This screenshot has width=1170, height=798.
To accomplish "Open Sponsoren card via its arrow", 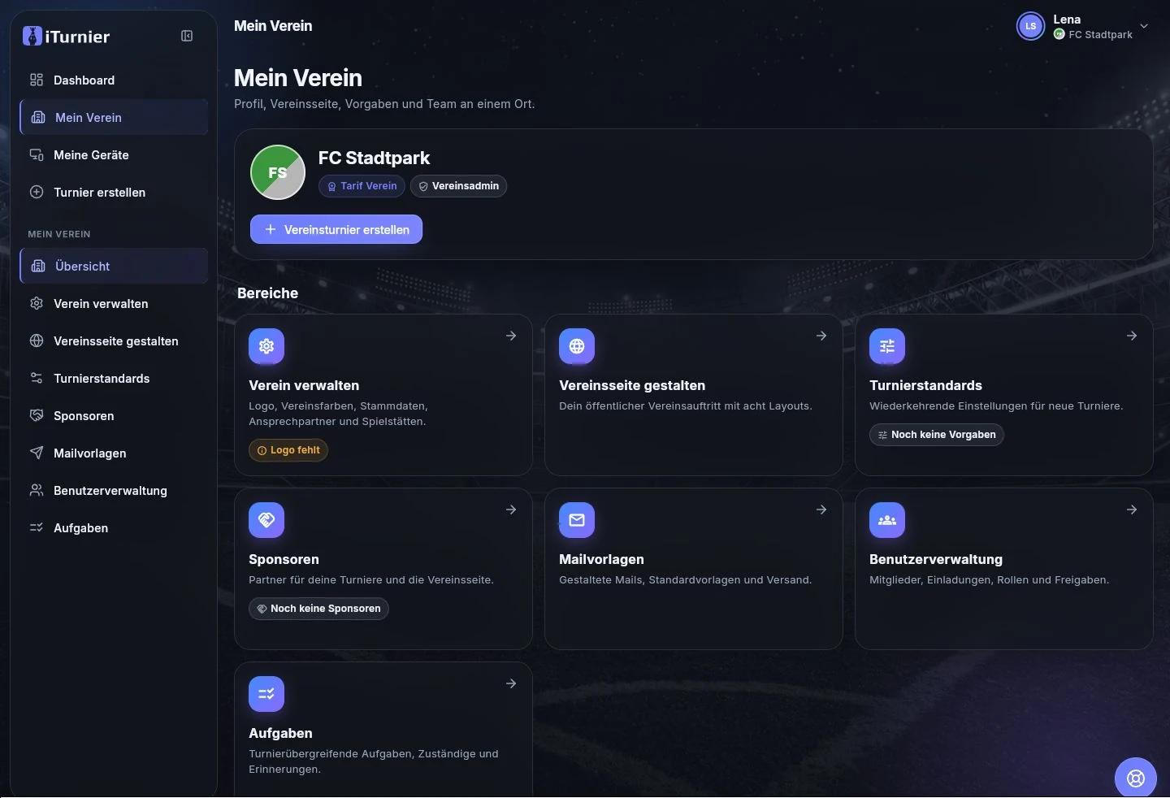I will tap(511, 510).
